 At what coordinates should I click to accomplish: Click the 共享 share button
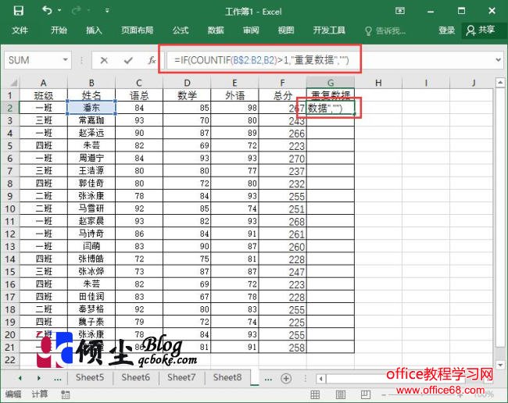pos(481,30)
